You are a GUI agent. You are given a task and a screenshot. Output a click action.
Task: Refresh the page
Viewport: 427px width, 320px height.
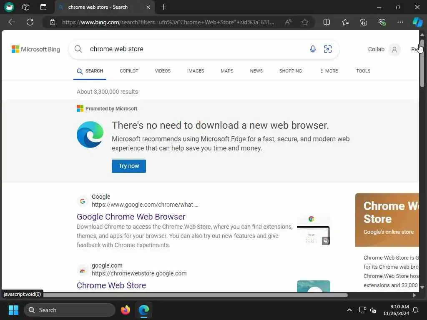click(30, 22)
